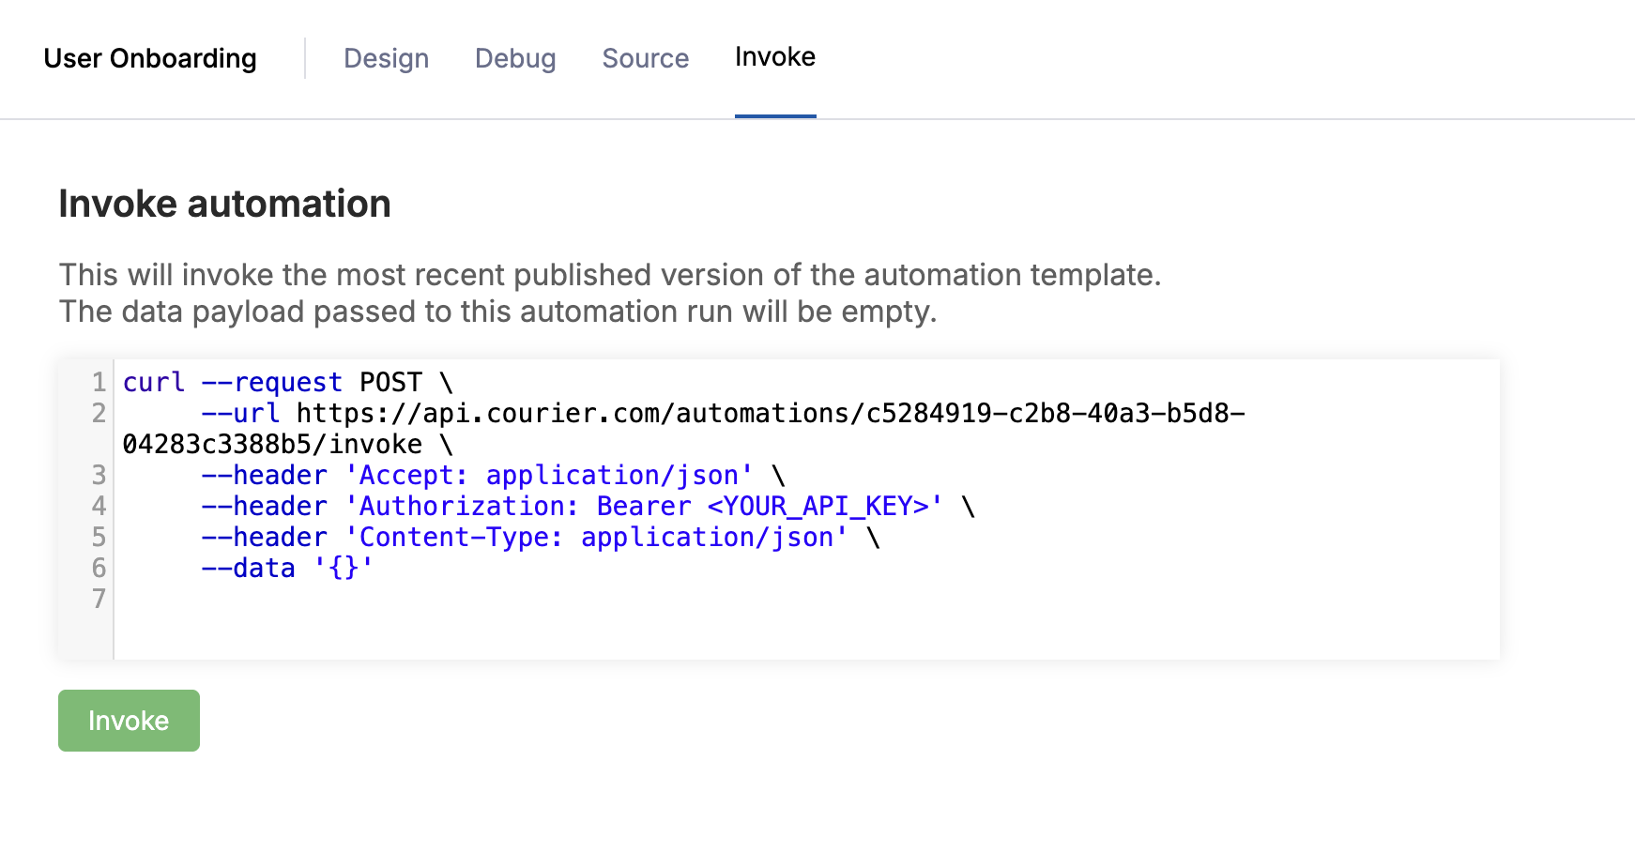This screenshot has height=867, width=1635.
Task: Click the User Onboarding automation title
Action: (150, 58)
